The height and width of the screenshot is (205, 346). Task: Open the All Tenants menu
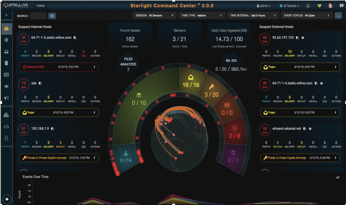(x=289, y=6)
